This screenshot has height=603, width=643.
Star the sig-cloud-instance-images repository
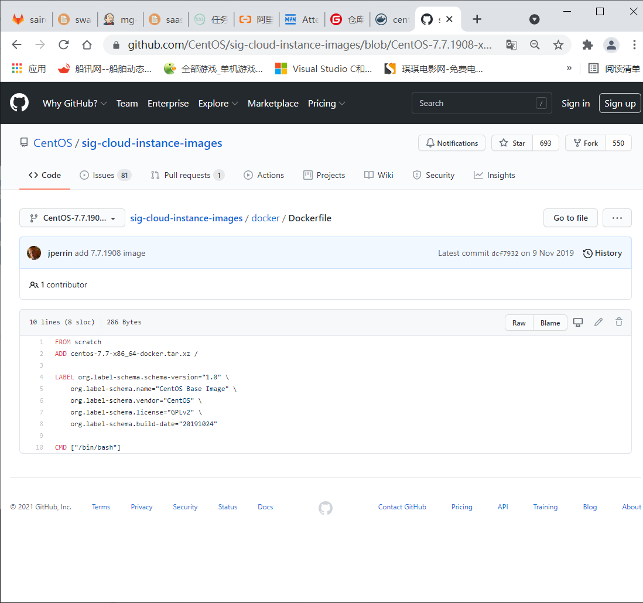(512, 143)
